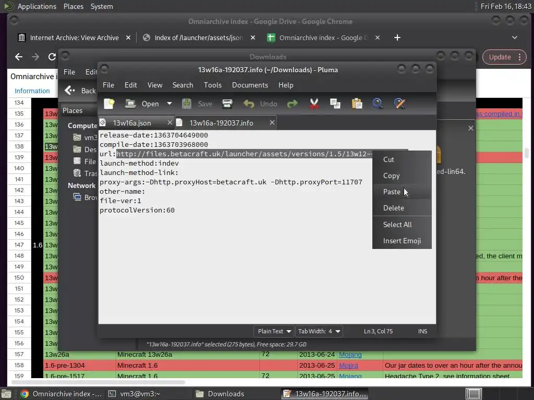Expand the Open recent files dropdown arrow

click(169, 104)
